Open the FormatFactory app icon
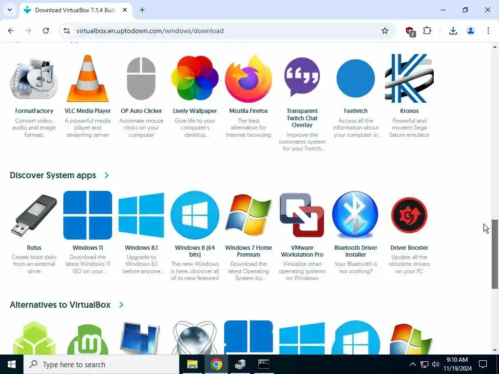499x374 pixels. (x=34, y=78)
